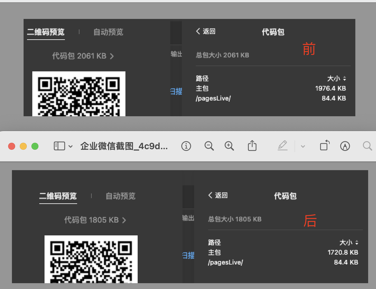Click the 1720.8 KB size value
Screen dimensions: 376x289
point(343,252)
